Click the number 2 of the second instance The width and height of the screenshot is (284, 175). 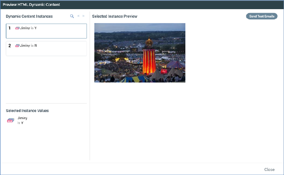pos(10,46)
